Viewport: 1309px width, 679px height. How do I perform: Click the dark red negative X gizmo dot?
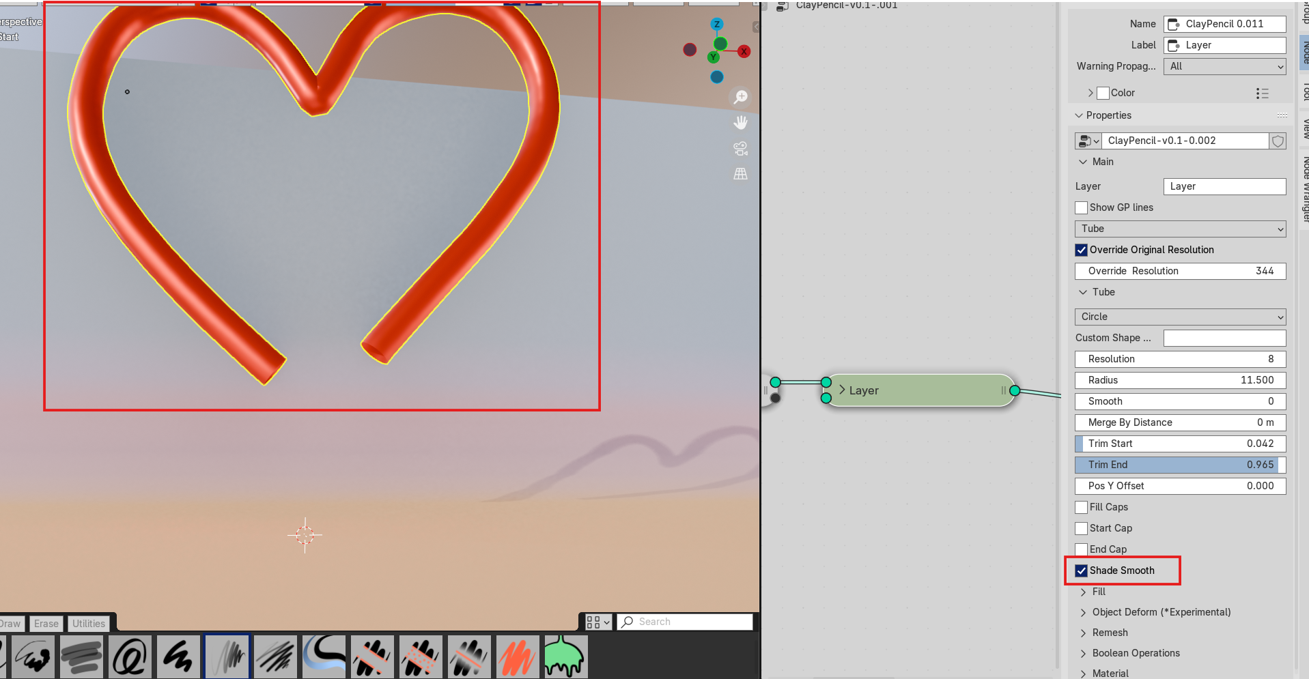690,50
